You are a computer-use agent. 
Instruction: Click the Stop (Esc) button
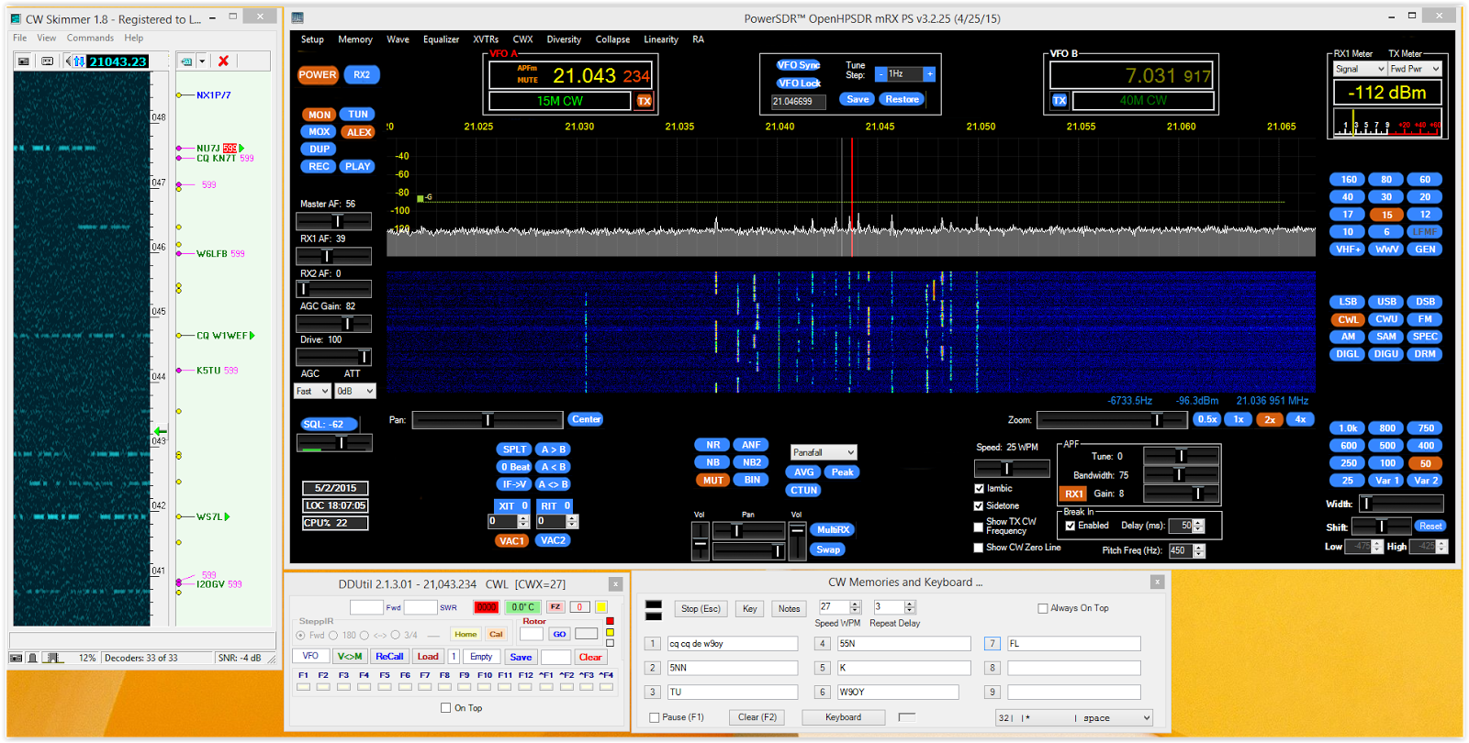coord(701,608)
